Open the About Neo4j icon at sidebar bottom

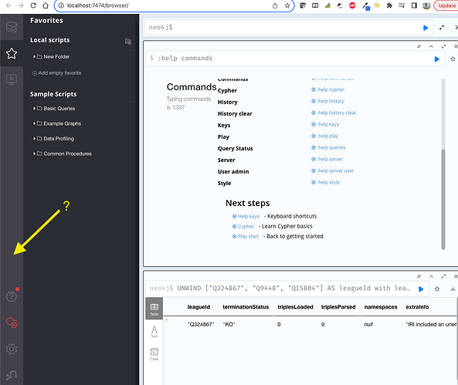[x=12, y=375]
